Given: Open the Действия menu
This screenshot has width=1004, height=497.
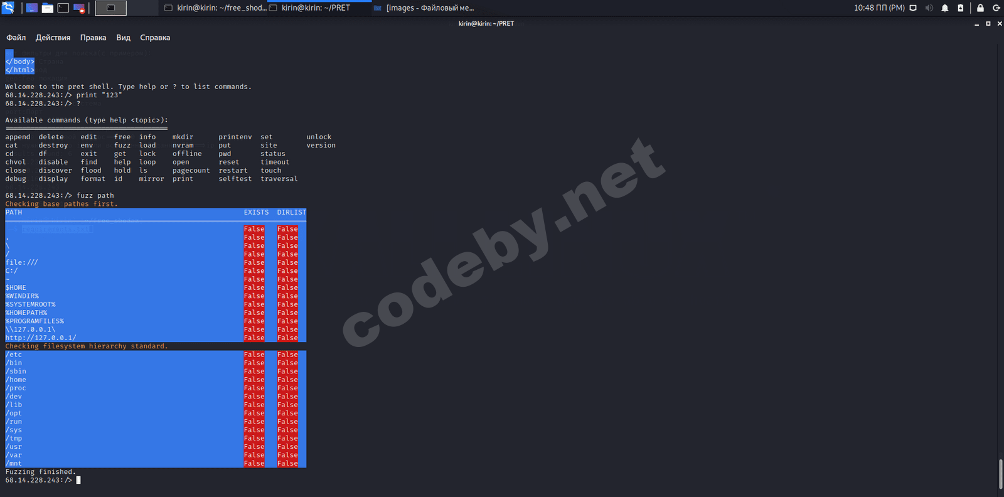Looking at the screenshot, I should coord(53,38).
